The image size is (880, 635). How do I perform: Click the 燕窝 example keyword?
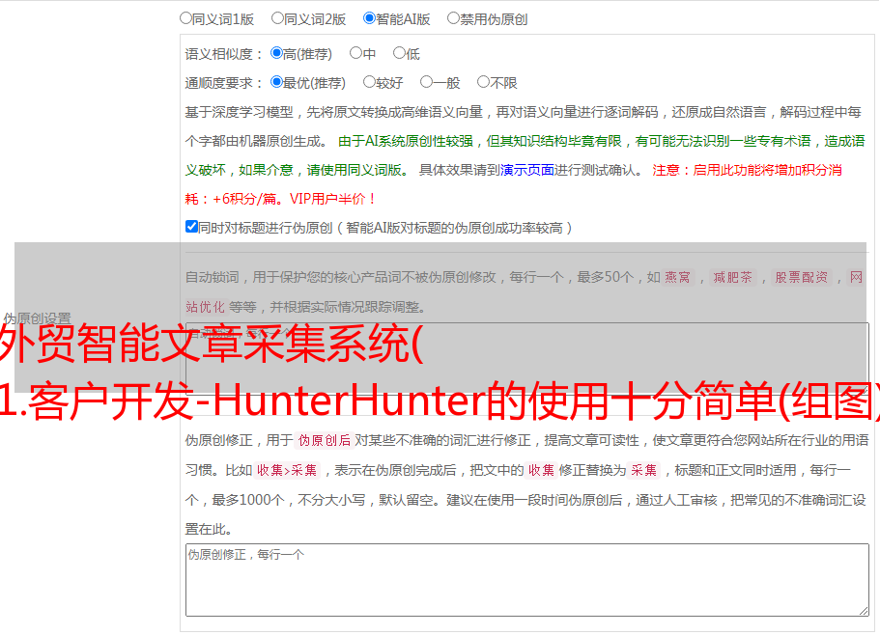678,277
